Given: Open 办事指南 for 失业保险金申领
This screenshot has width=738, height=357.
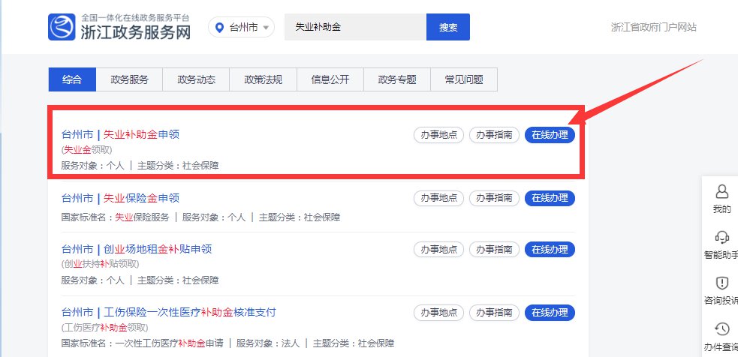Looking at the screenshot, I should 494,198.
